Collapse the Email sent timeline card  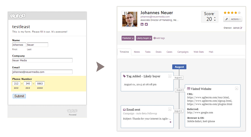[x=170, y=109]
